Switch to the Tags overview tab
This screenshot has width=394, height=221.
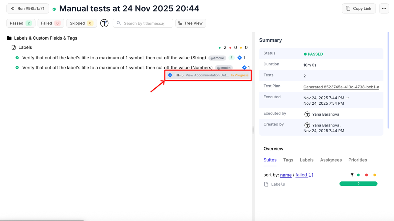(288, 160)
